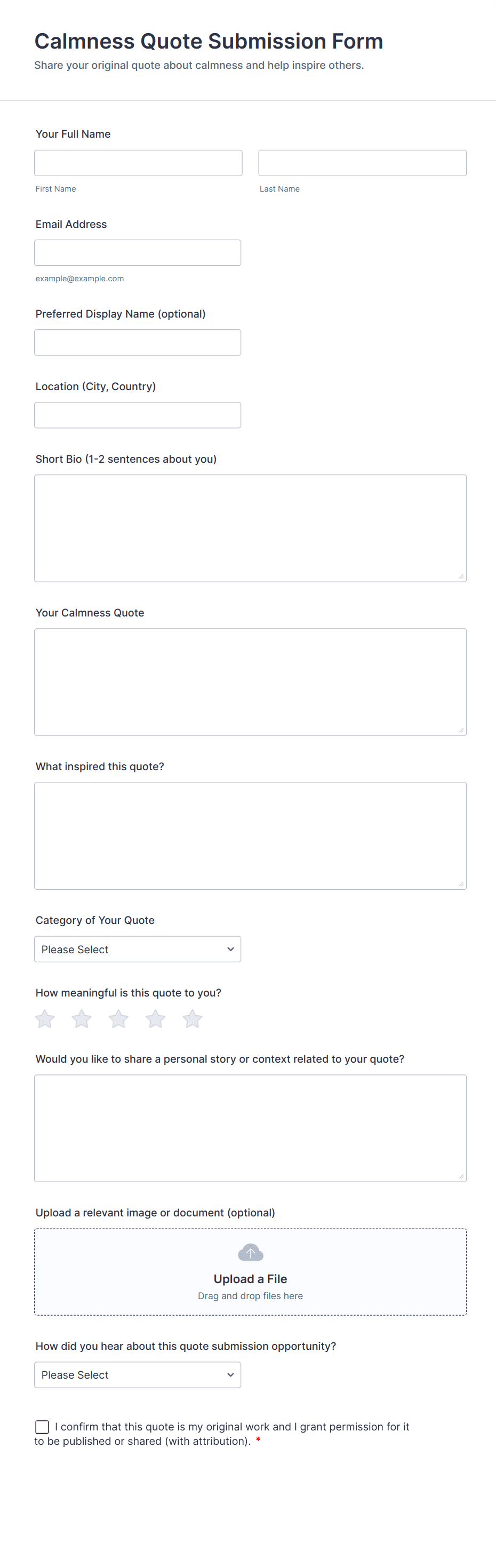The width and height of the screenshot is (496, 1558).
Task: Click the Category dropdown chevron arrow
Action: point(230,950)
